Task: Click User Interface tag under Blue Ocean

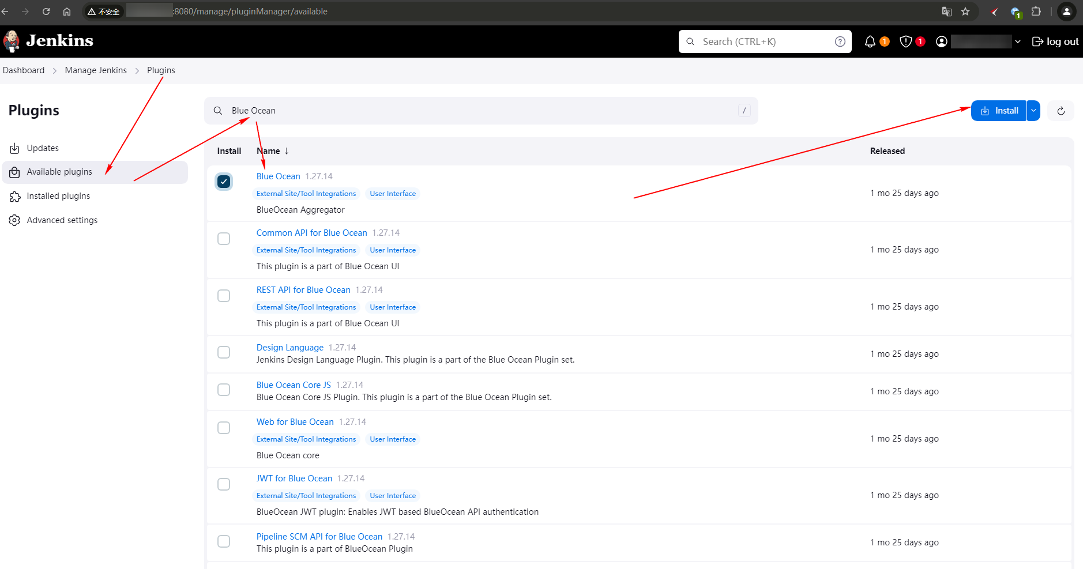Action: tap(393, 194)
